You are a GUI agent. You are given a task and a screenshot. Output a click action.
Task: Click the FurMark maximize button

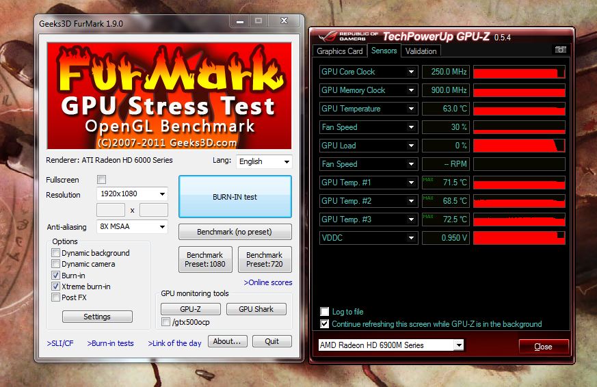click(x=258, y=21)
